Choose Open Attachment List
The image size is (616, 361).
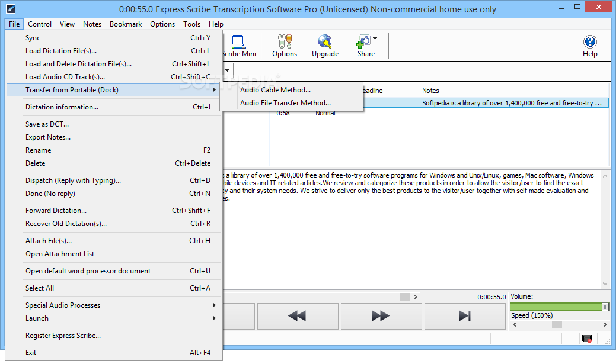114,254
